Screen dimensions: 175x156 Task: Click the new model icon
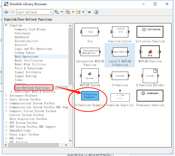pos(68,12)
